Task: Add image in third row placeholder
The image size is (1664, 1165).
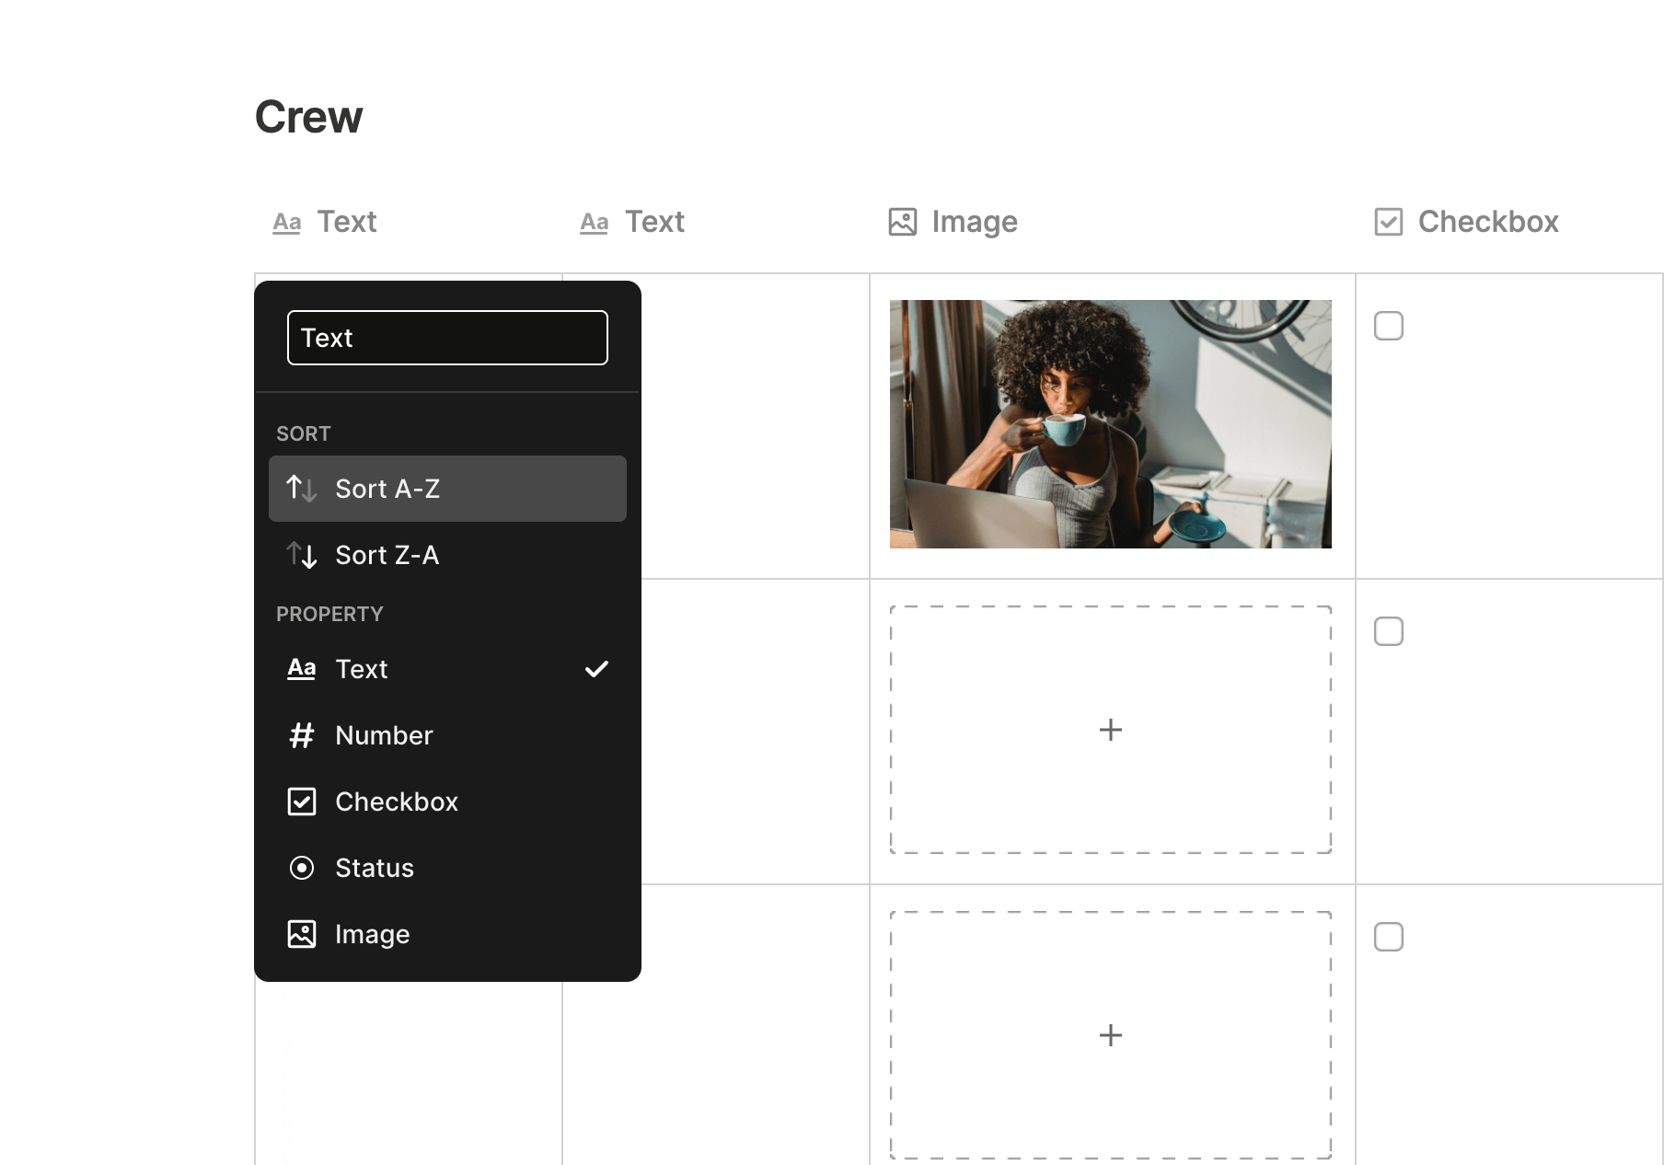Action: [1110, 1035]
